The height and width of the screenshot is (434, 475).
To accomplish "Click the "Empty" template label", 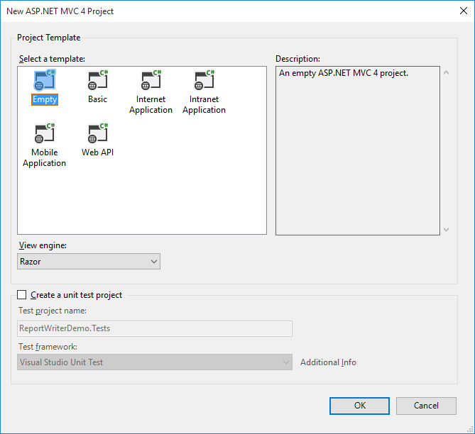I will tap(44, 100).
